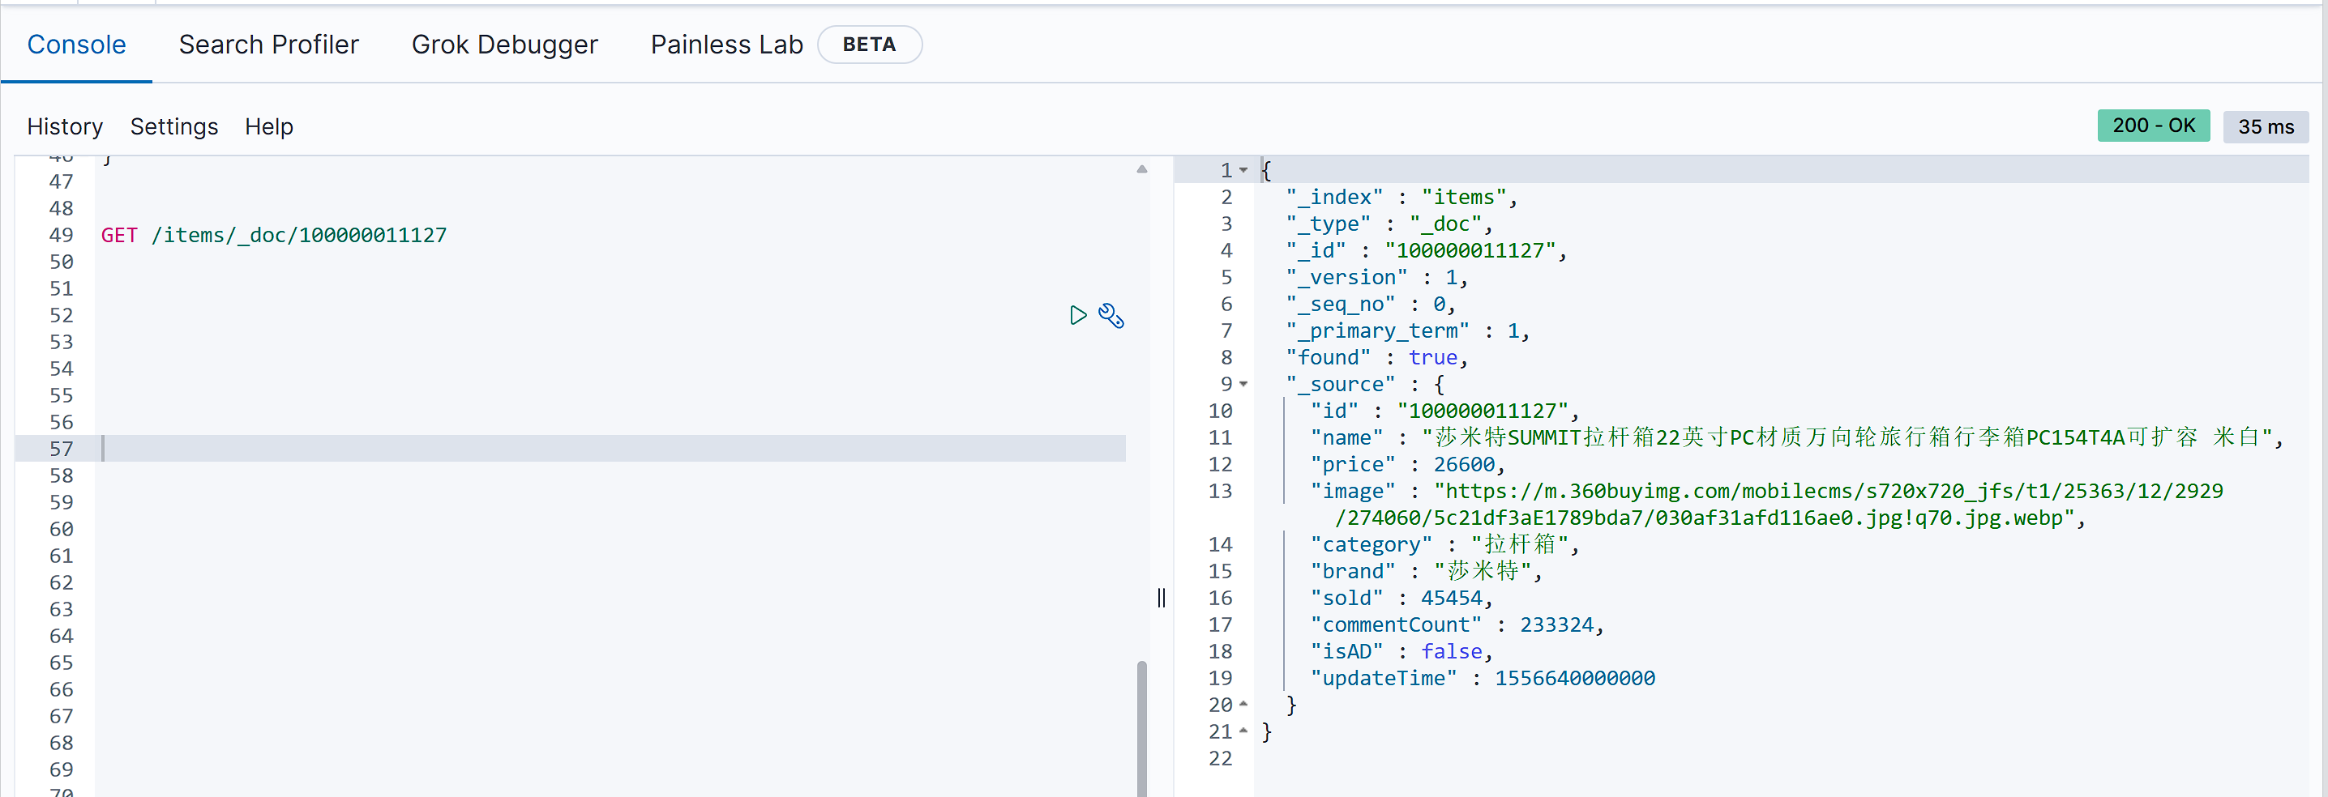Send the request with the play icon
2328x797 pixels.
1077,315
